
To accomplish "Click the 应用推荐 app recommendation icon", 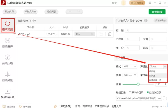I will click(x=55, y=106).
